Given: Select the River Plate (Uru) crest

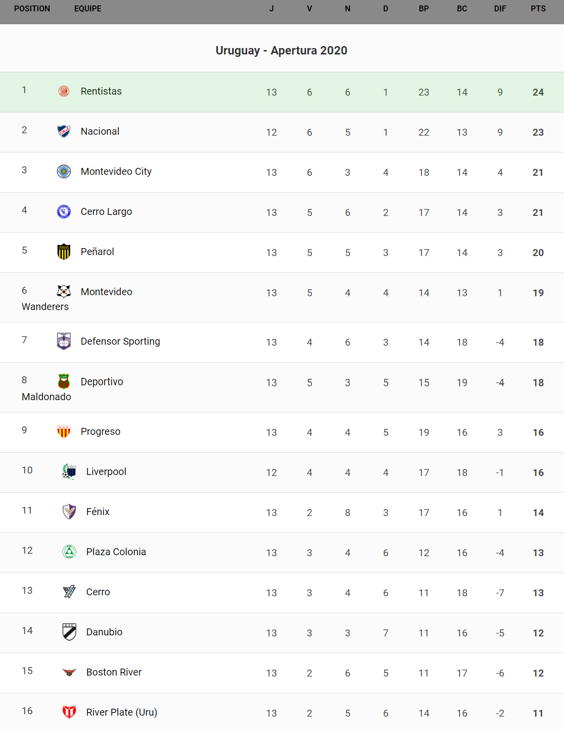Looking at the screenshot, I should [x=69, y=712].
